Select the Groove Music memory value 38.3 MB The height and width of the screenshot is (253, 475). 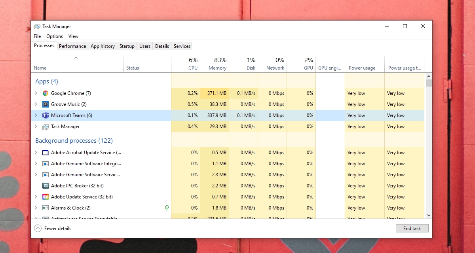coord(218,104)
